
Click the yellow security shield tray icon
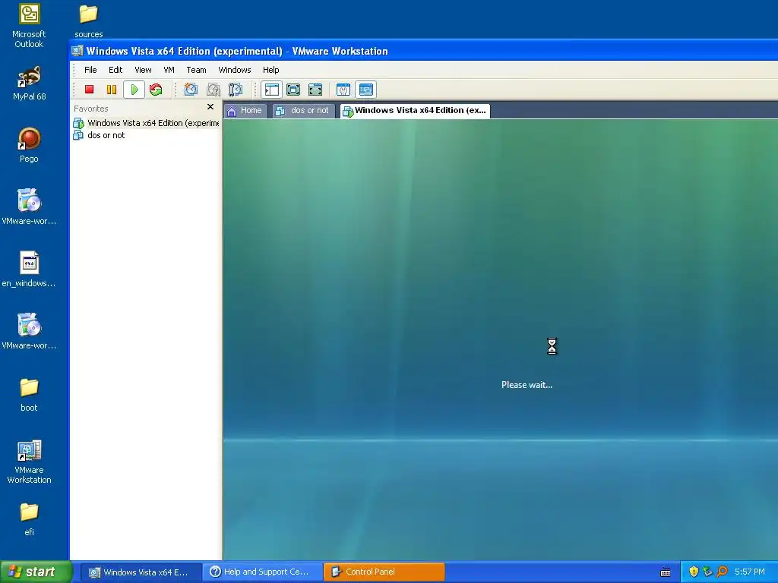pos(694,572)
